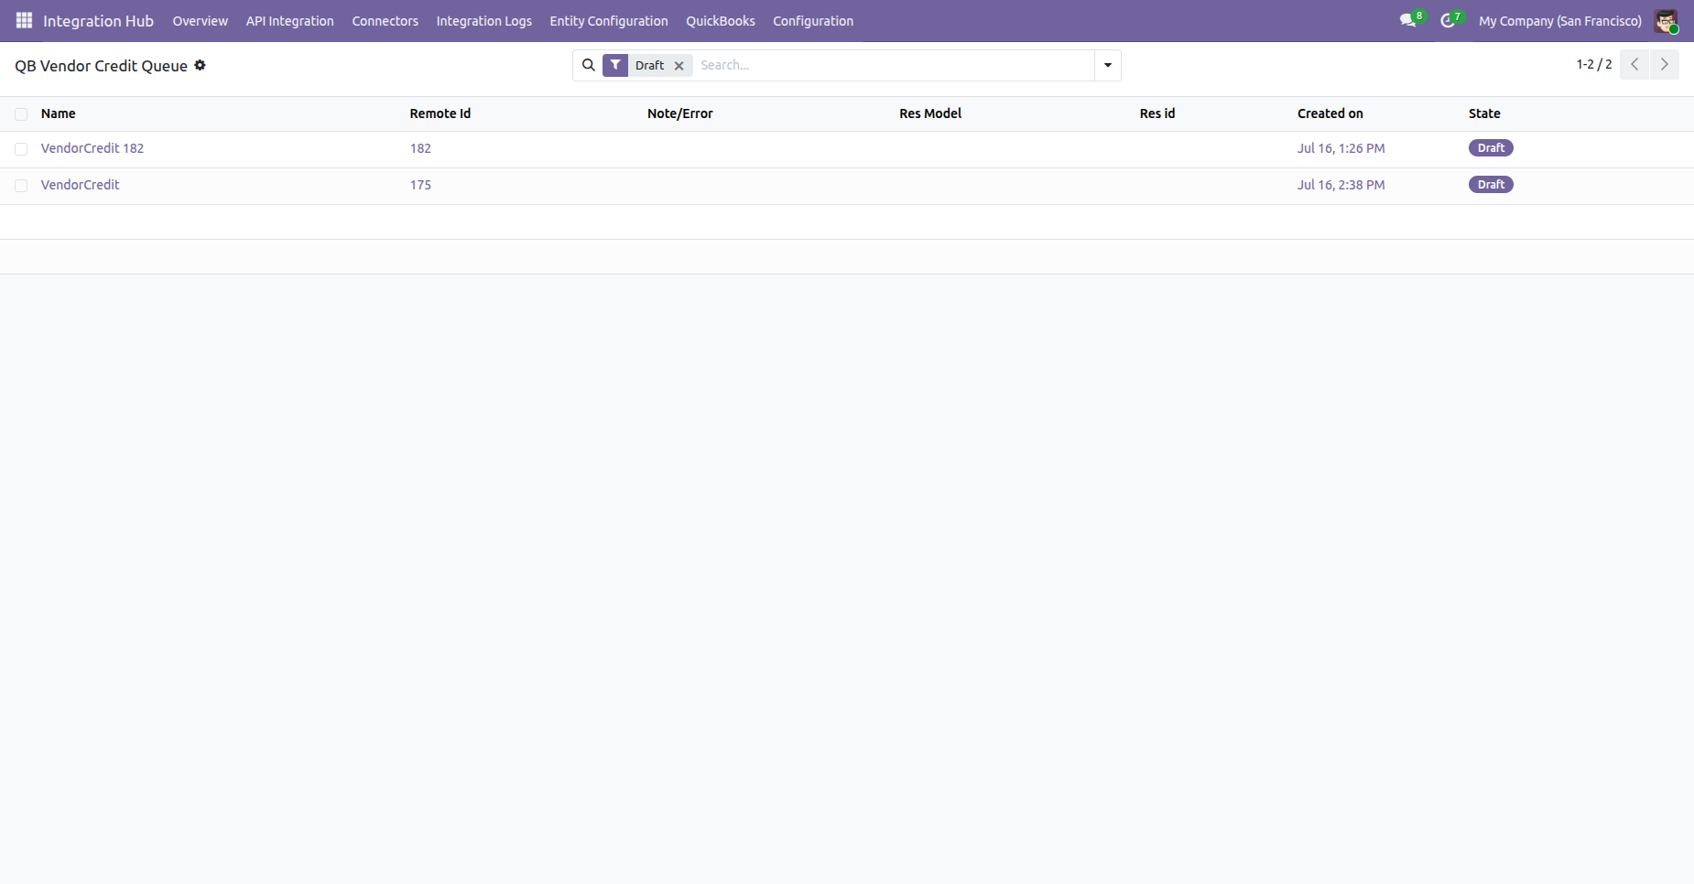
Task: Click the Remote Id value 182
Action: [420, 148]
